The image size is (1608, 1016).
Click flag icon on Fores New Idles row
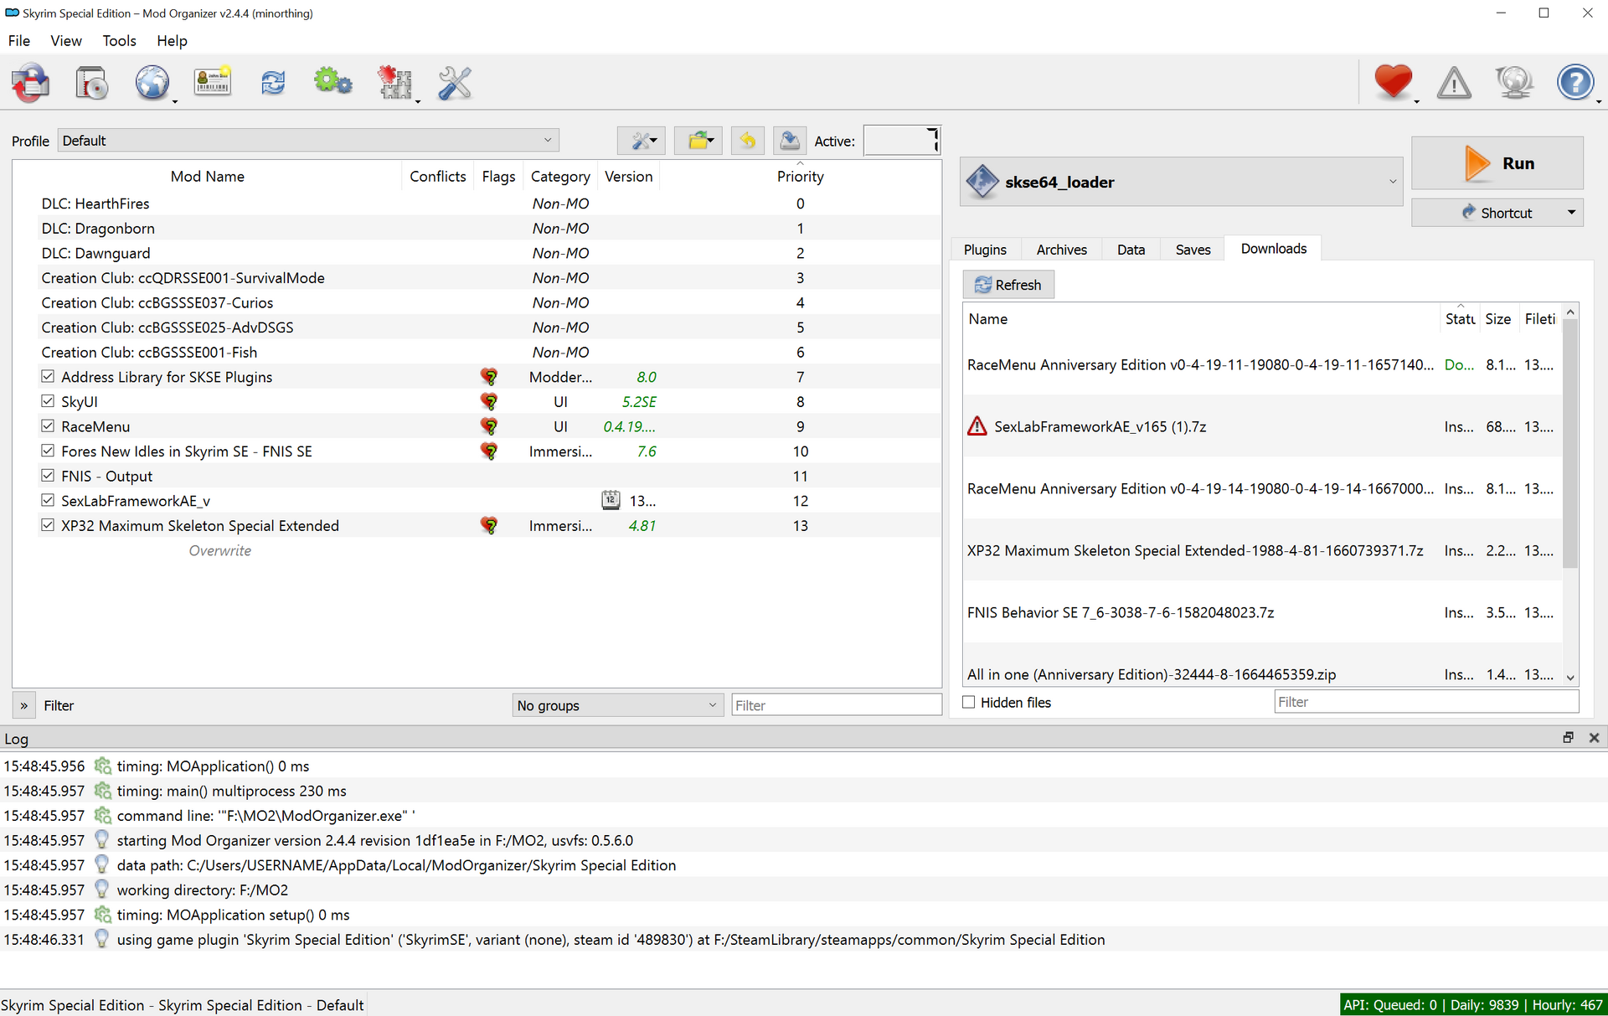point(489,451)
